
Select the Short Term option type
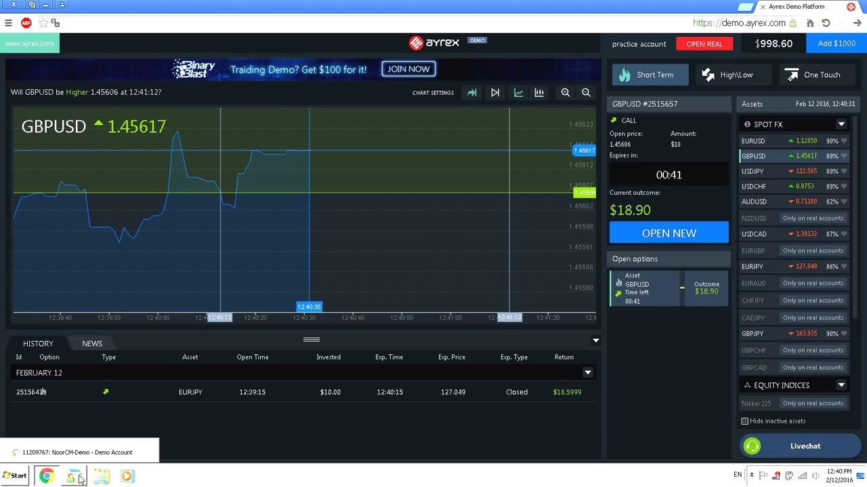(650, 75)
